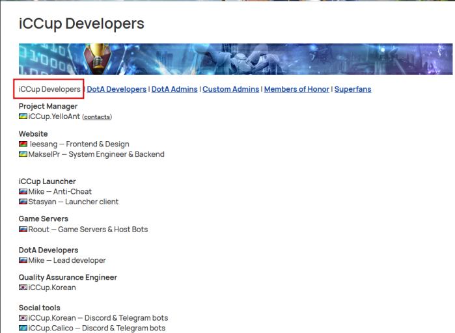Click MakselPr — System Engineer & Backend
The height and width of the screenshot is (333, 455).
click(x=96, y=154)
